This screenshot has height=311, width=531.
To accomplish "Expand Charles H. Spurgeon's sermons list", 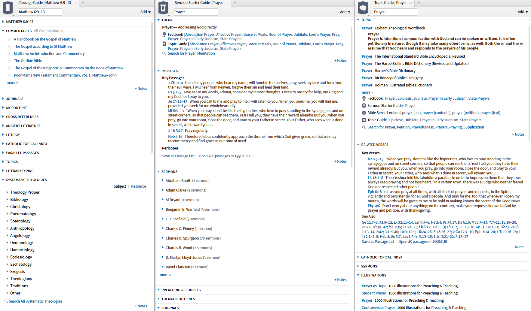I will tap(163, 238).
